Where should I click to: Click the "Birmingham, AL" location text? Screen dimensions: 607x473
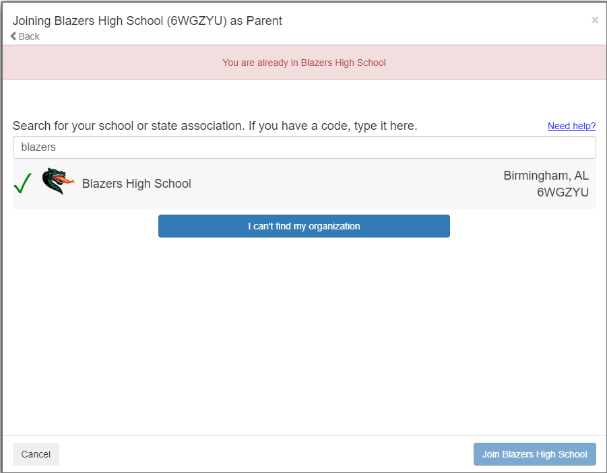[x=546, y=176]
